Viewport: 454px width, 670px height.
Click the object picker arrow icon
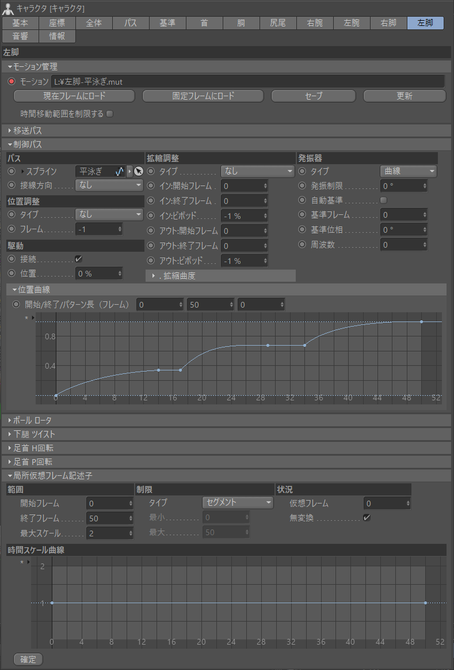coord(138,171)
